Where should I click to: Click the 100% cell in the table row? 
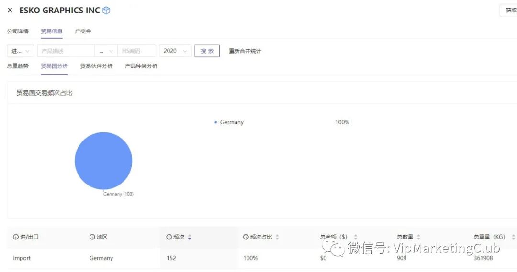coord(250,258)
